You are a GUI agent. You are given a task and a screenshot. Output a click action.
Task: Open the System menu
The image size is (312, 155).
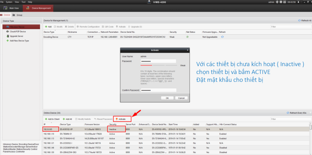(9, 2)
